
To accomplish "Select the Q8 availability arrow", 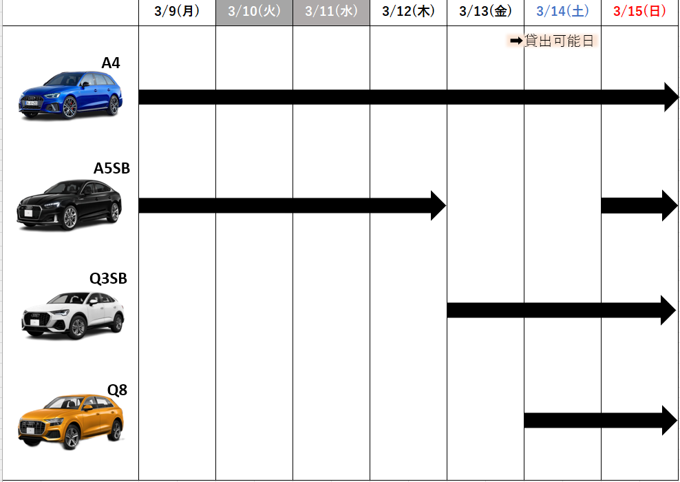I will coord(599,421).
